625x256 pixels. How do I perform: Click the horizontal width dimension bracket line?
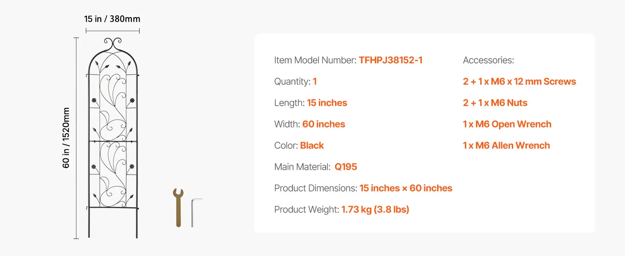[x=113, y=30]
